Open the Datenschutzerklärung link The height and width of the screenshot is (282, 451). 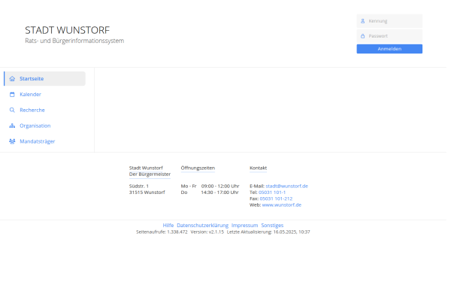click(202, 226)
